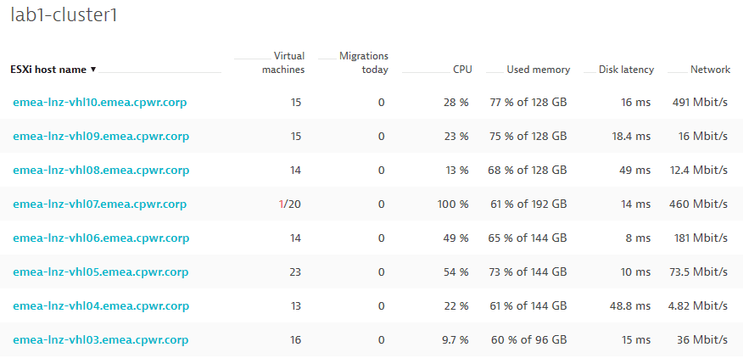Image resolution: width=749 pixels, height=364 pixels.
Task: Sort table by Virtual machines column
Action: [x=283, y=63]
